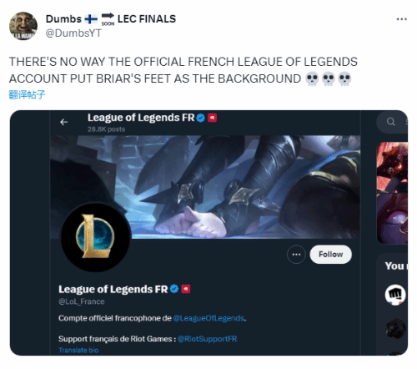Image resolution: width=417 pixels, height=369 pixels.
Task: Click the League of Legends L logo avatar
Action: tap(96, 236)
